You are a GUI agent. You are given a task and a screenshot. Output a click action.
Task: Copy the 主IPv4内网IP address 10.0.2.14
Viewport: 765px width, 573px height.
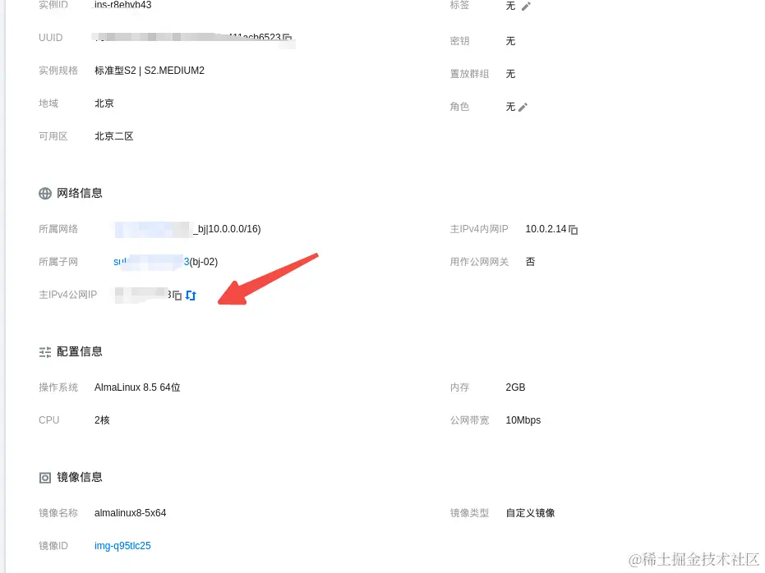pos(574,230)
